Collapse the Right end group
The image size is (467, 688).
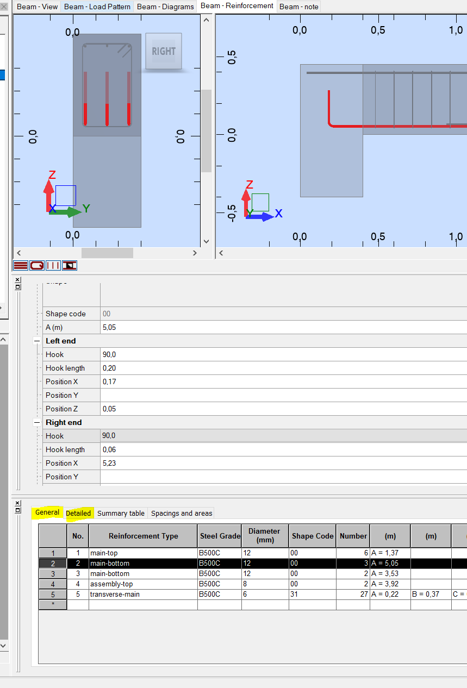(x=36, y=422)
